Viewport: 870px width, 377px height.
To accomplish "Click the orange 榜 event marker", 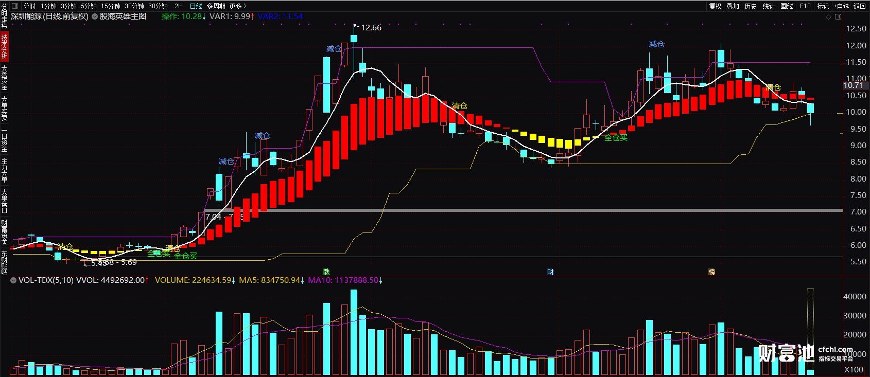I will (711, 272).
